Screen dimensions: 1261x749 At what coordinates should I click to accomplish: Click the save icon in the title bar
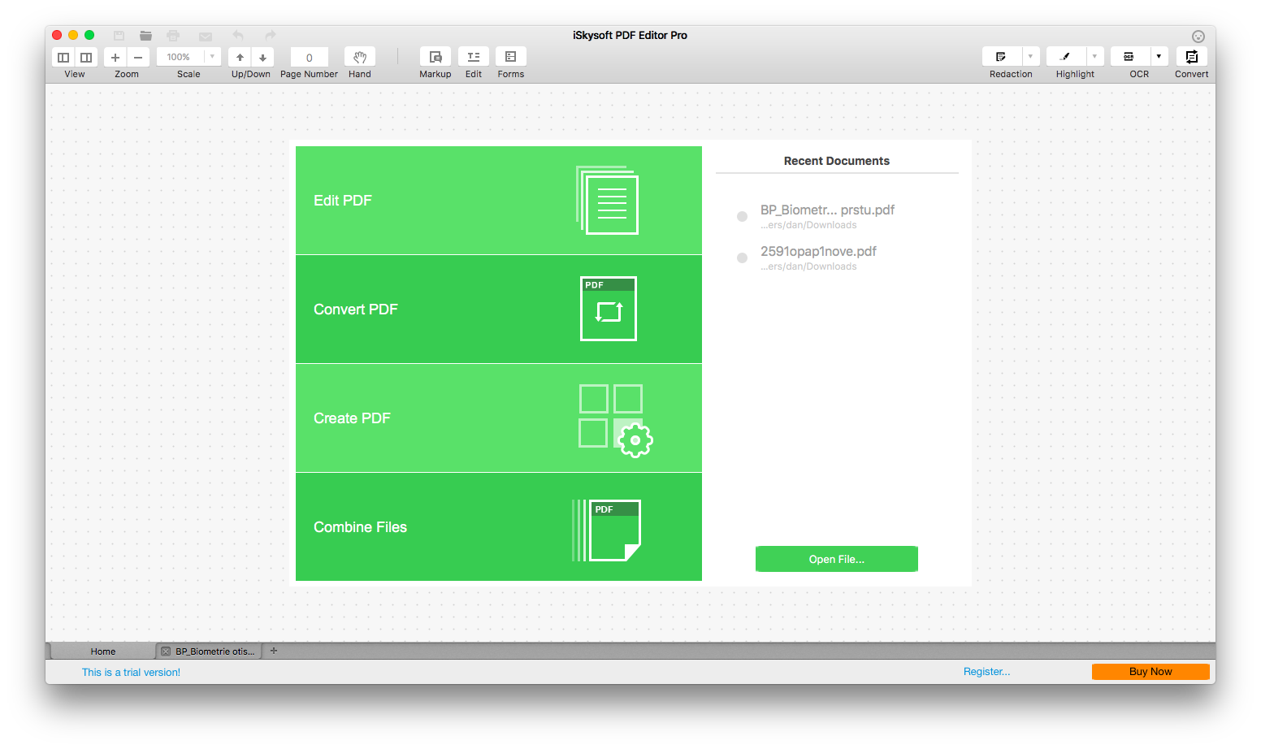(119, 36)
